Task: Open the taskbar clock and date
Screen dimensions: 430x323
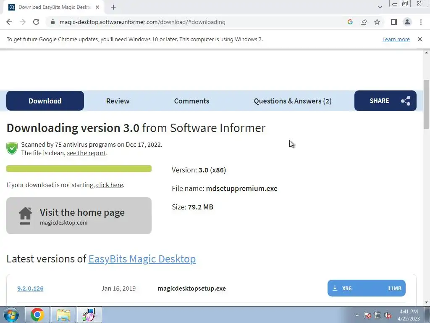Action: point(409,315)
